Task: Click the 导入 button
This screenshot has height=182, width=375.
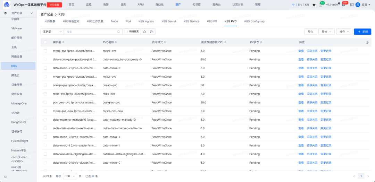Action: [x=310, y=32]
